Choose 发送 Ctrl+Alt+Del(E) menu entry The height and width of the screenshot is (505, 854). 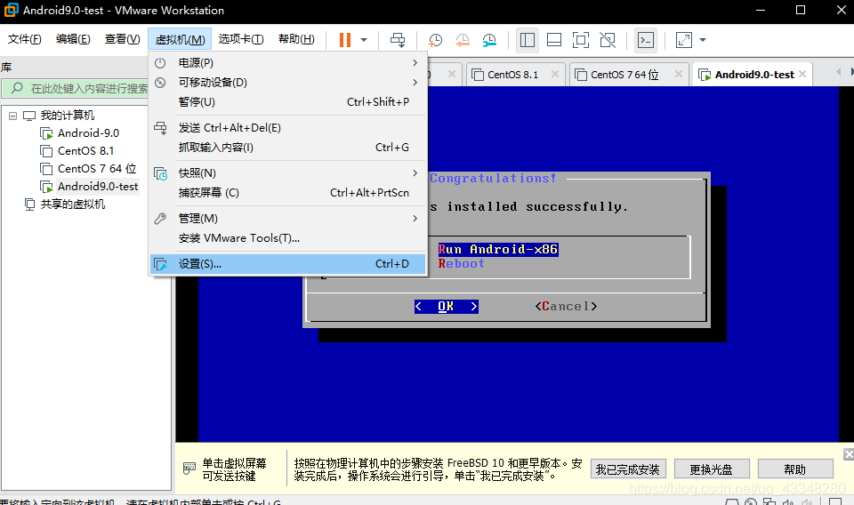click(288, 128)
